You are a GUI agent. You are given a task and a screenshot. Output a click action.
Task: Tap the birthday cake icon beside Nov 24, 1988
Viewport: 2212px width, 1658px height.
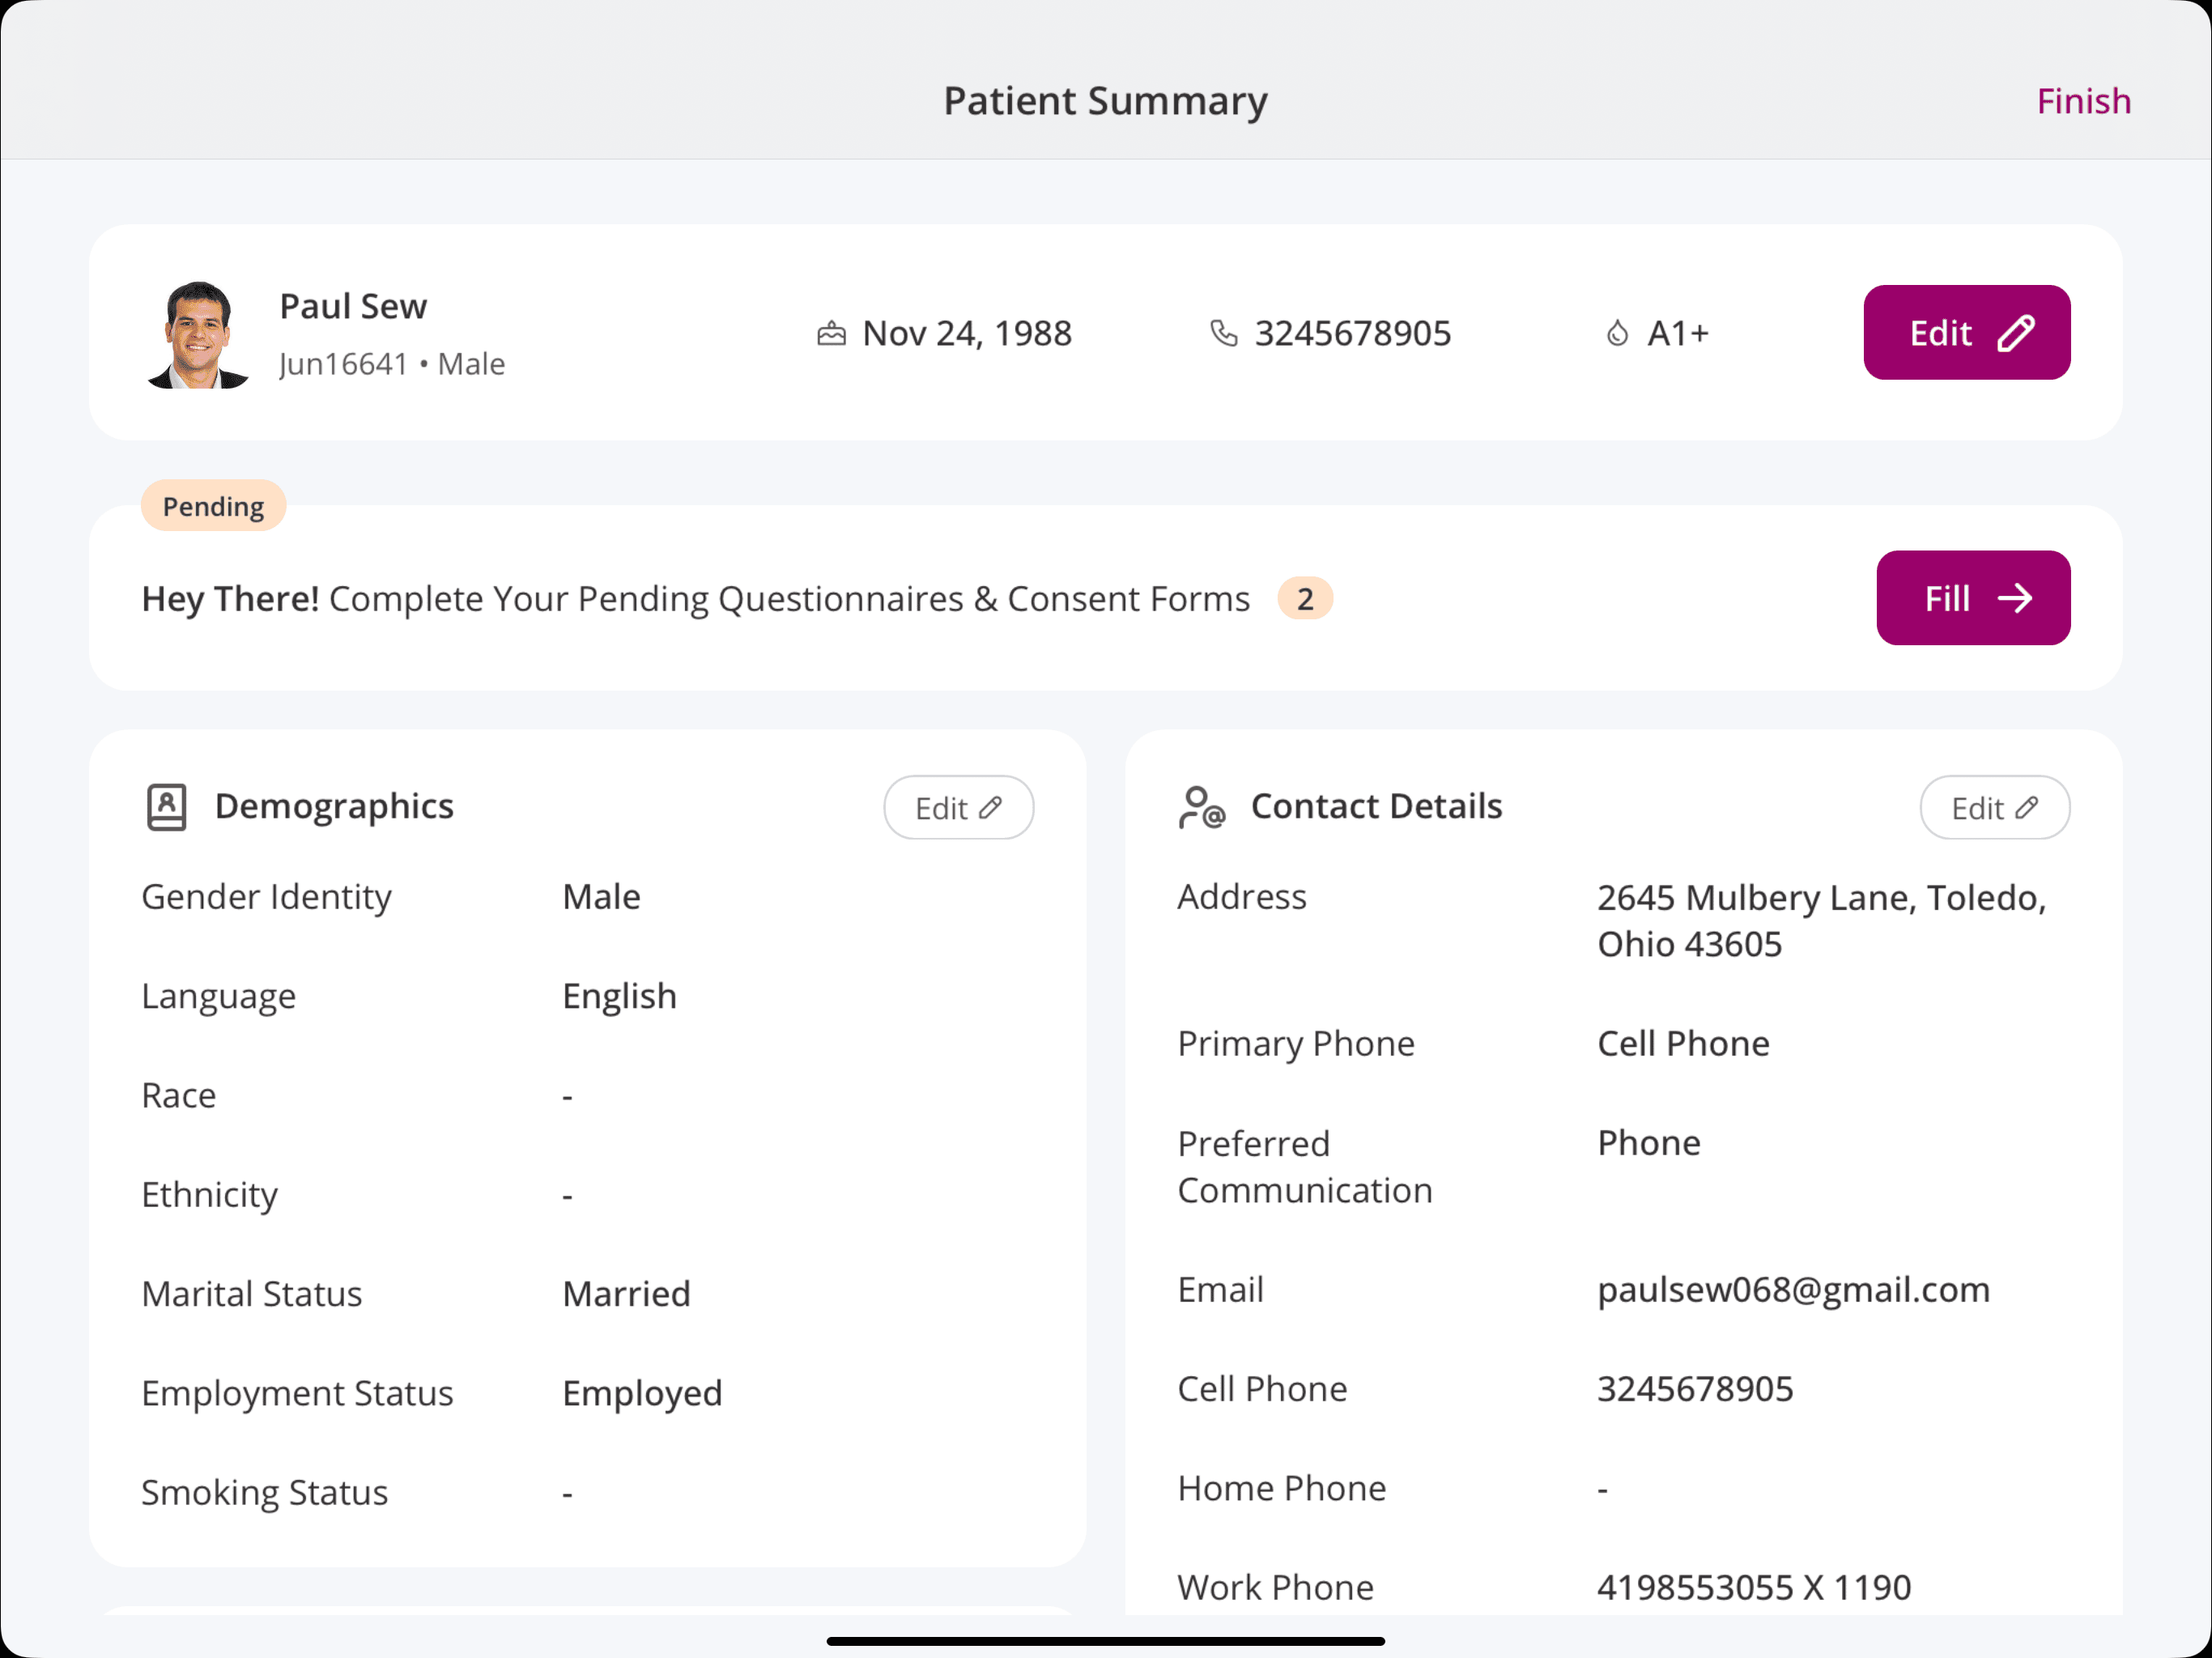coord(832,333)
